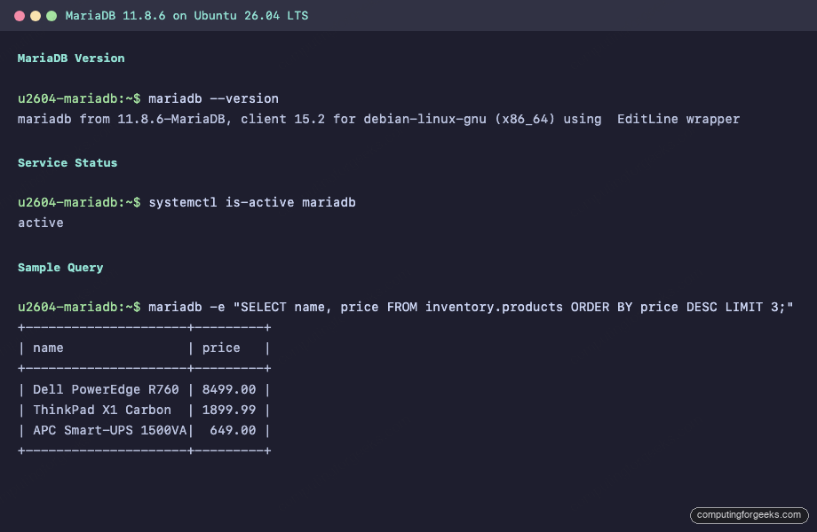817x532 pixels.
Task: Click the version output line mentioning EditLine wrapper
Action: [x=377, y=119]
